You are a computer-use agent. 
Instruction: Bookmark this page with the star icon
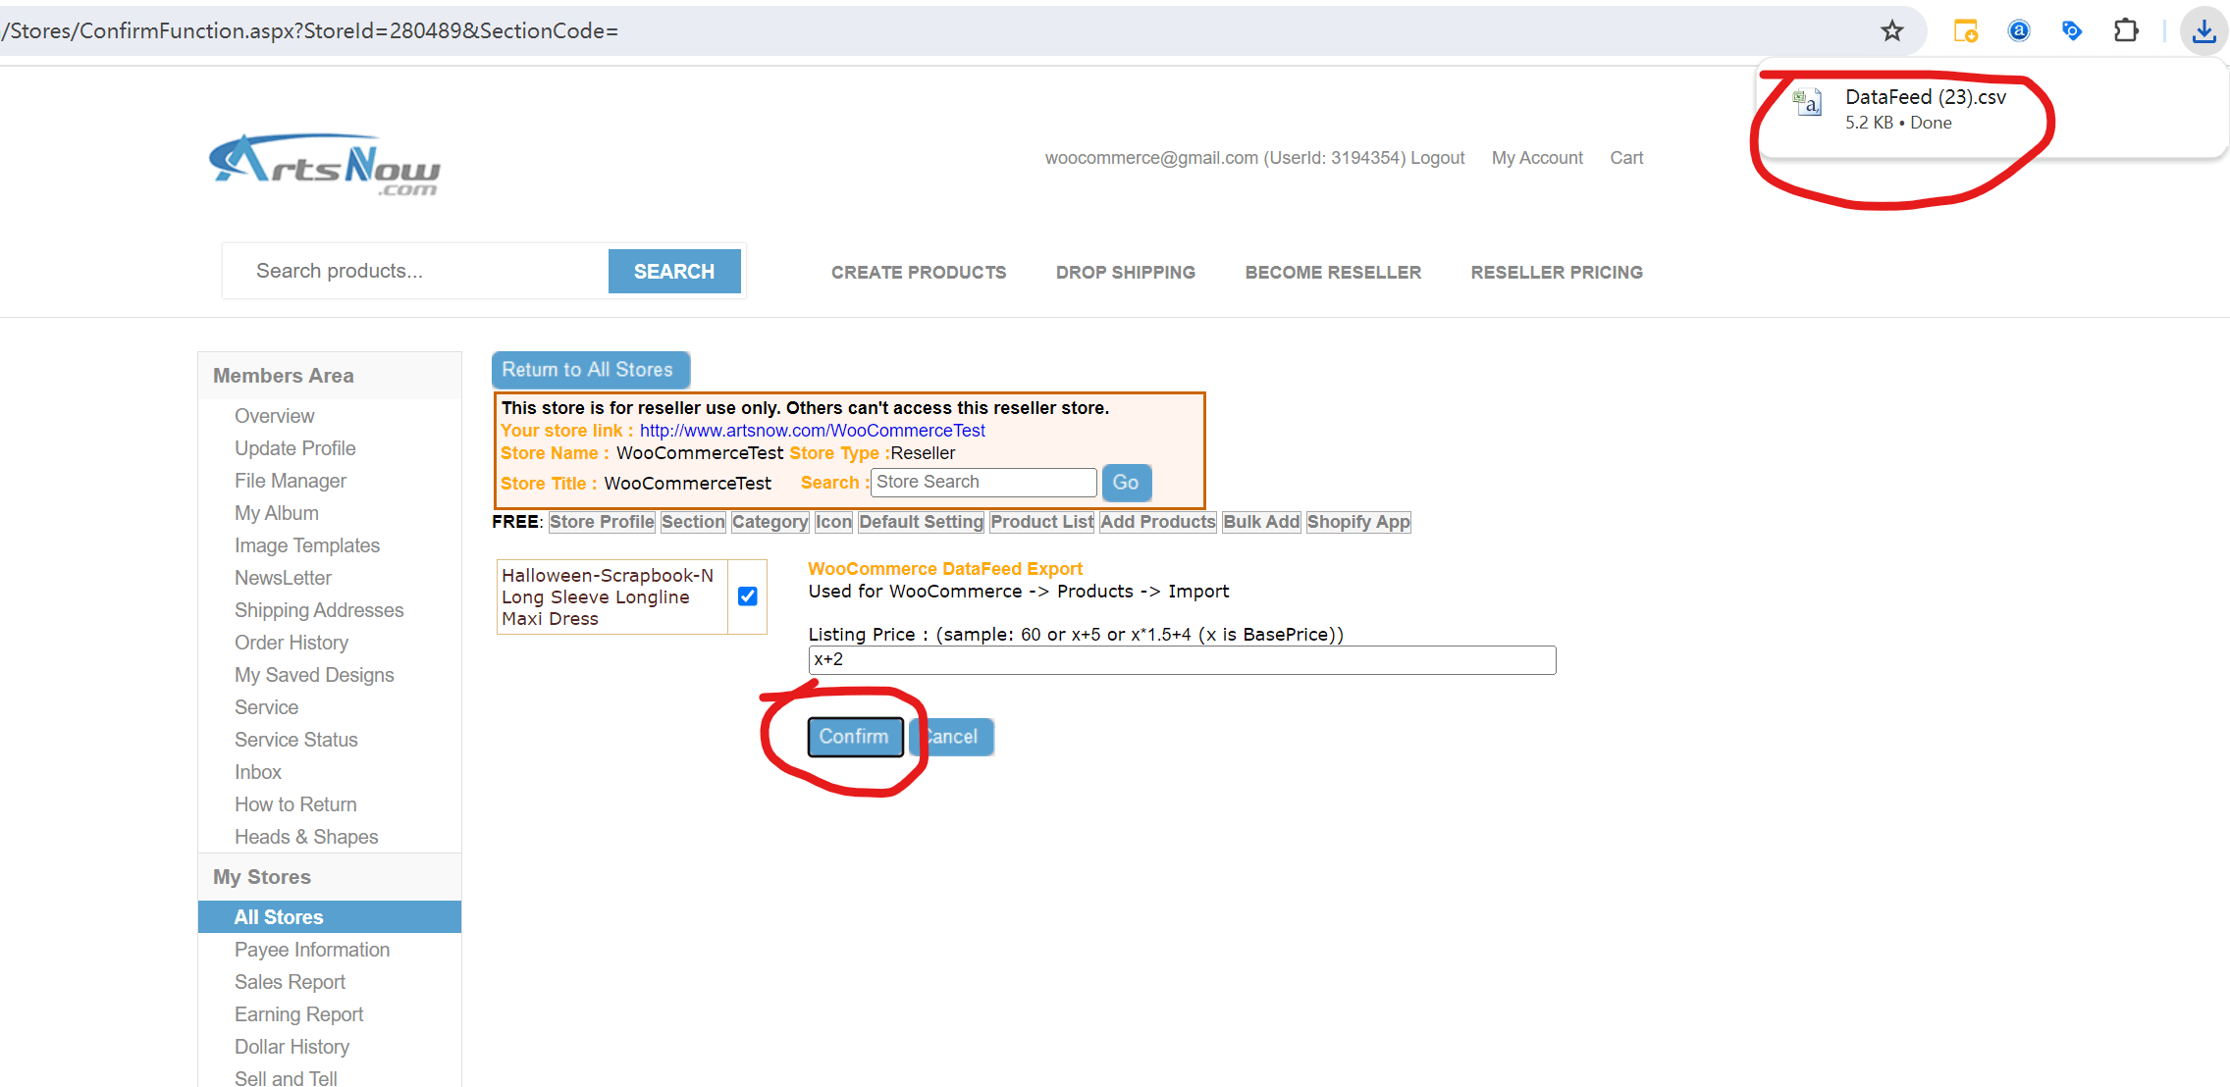pyautogui.click(x=1891, y=31)
